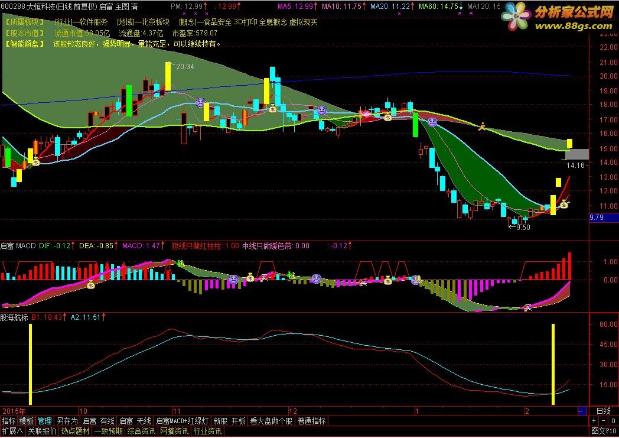The height and width of the screenshot is (438, 619).
Task: Click the 2015年 label on the time axis
Action: (x=14, y=411)
